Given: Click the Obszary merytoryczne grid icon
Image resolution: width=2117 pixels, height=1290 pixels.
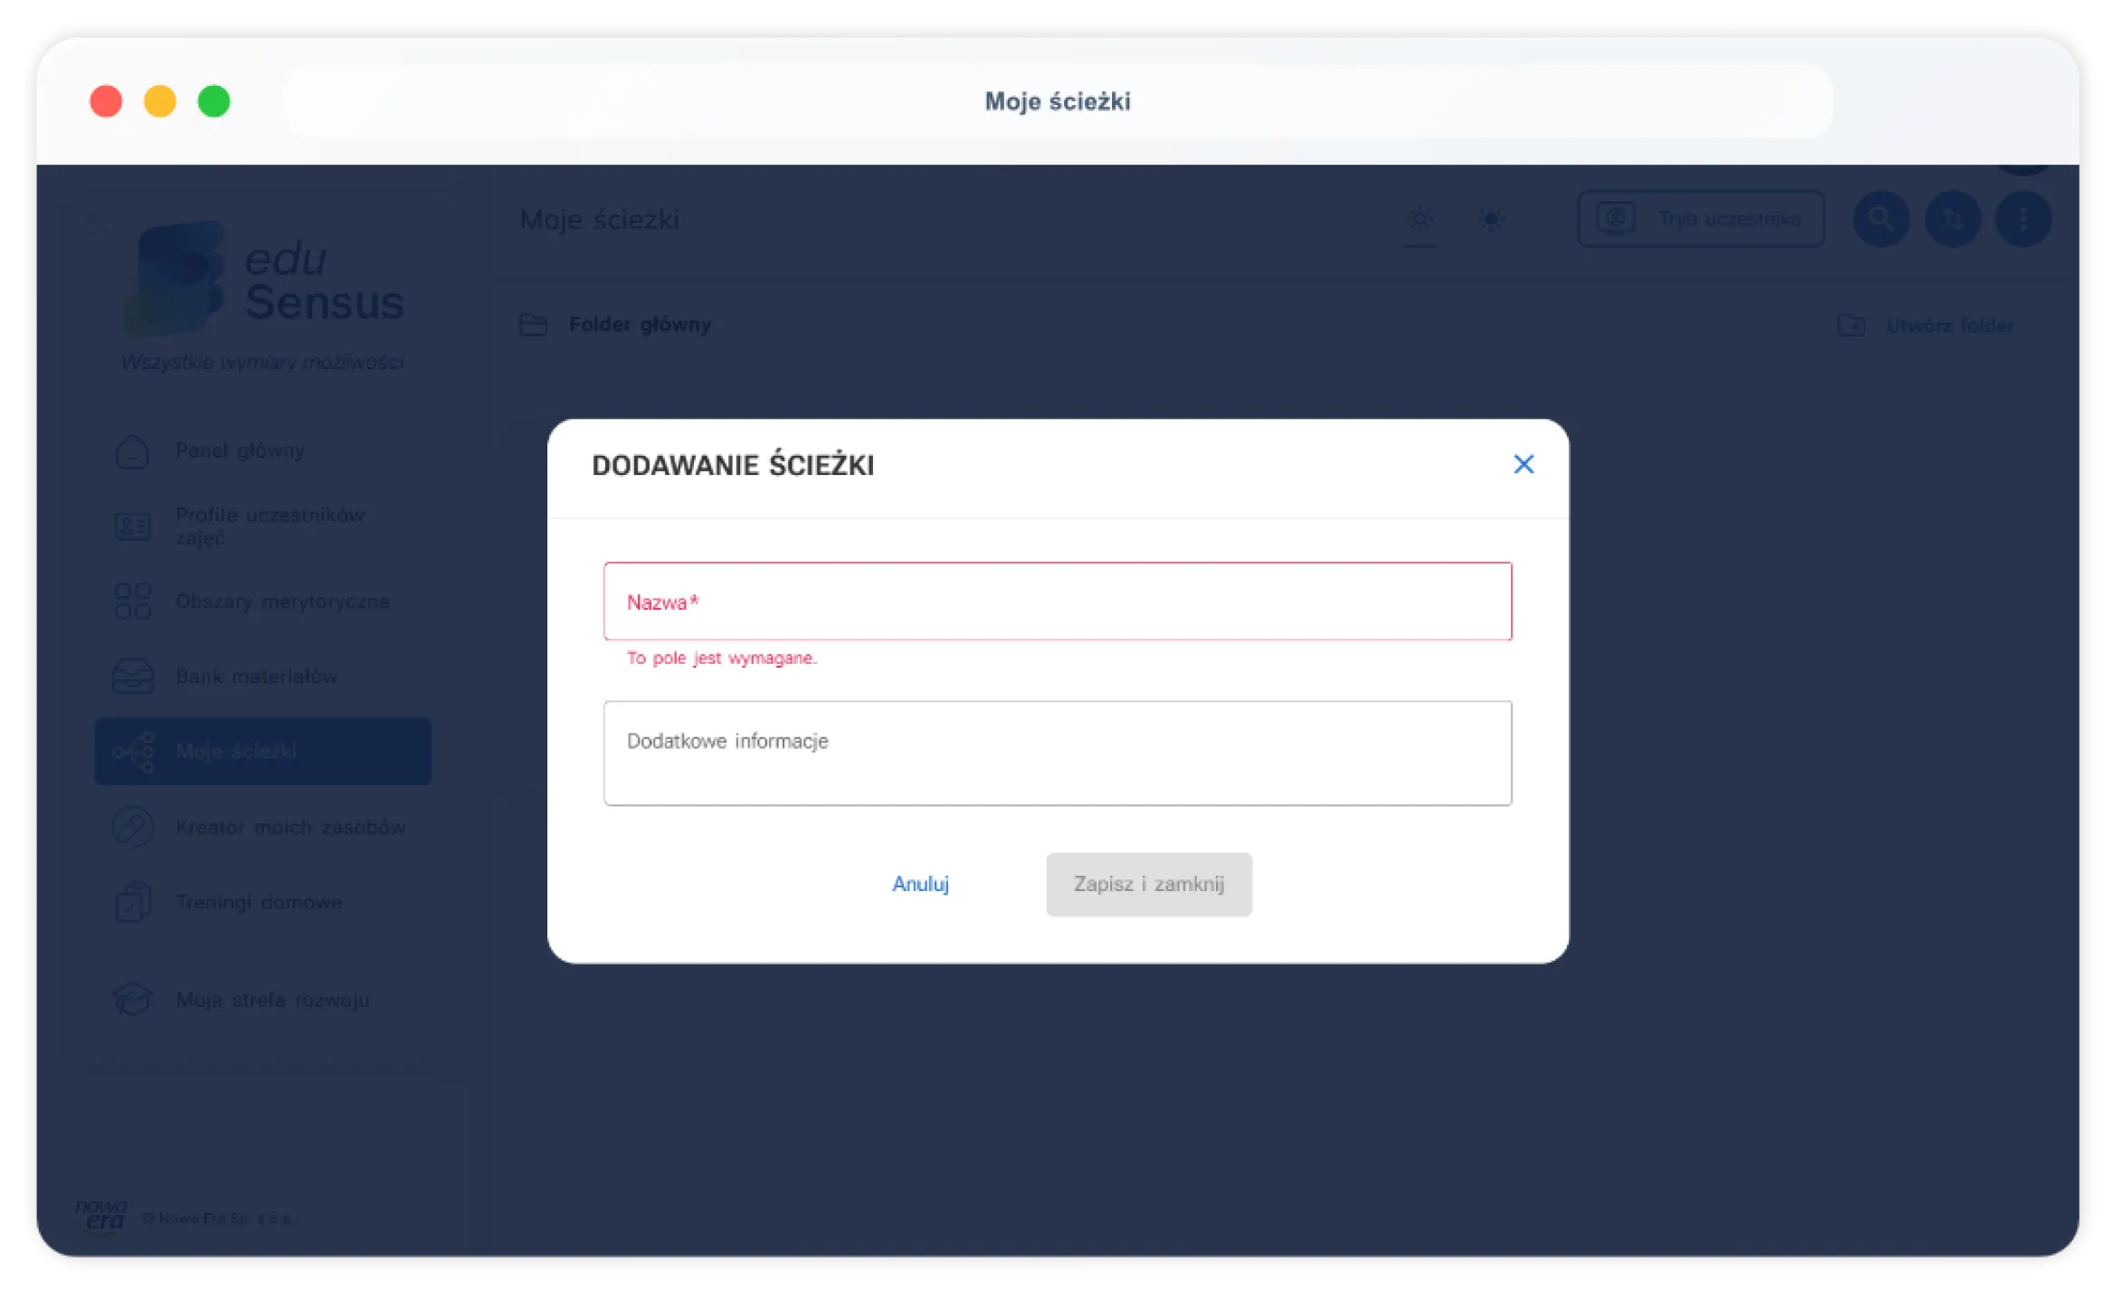Looking at the screenshot, I should pyautogui.click(x=132, y=601).
